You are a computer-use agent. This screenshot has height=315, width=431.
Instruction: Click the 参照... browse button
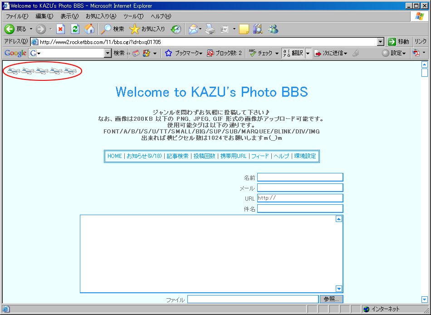(331, 299)
